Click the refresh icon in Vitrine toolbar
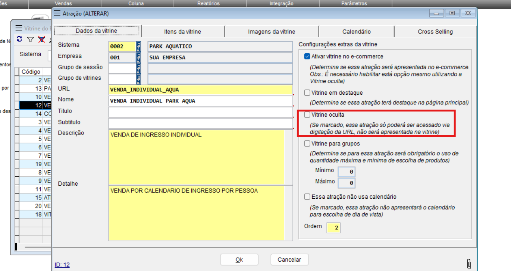This screenshot has height=271, width=511. [19, 40]
